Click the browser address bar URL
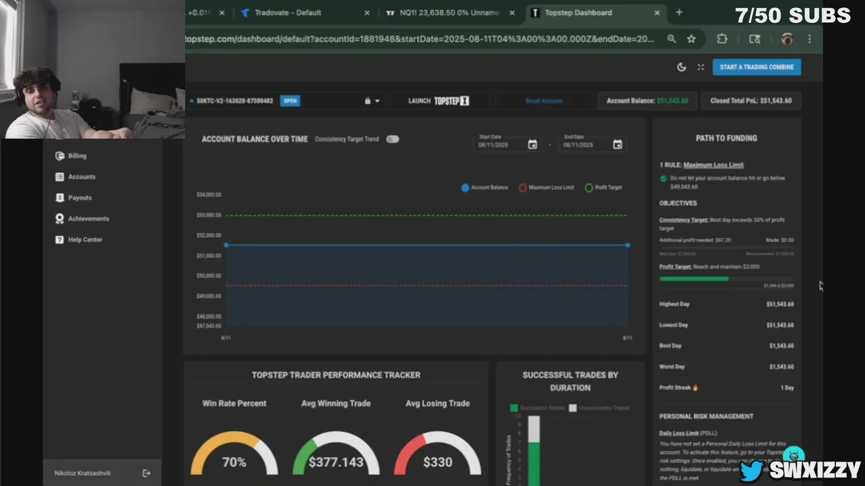This screenshot has height=486, width=865. pyautogui.click(x=419, y=39)
